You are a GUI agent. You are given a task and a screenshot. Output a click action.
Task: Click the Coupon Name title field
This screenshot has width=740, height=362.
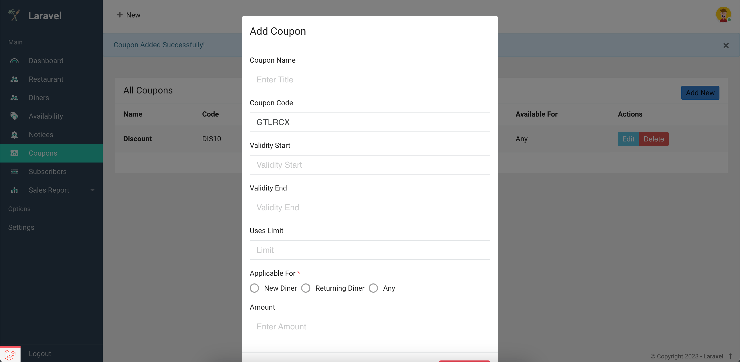pos(370,80)
